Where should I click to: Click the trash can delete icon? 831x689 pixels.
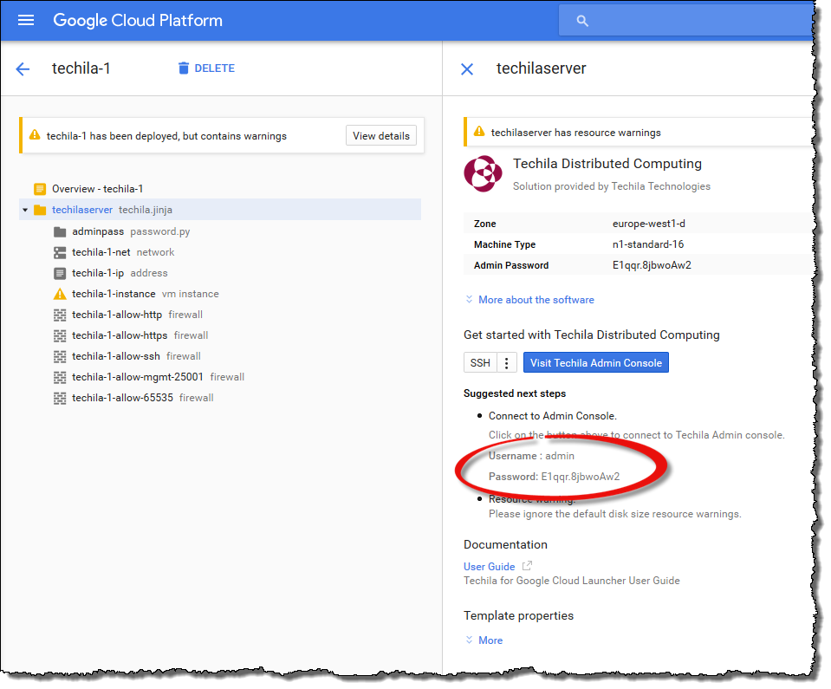(x=184, y=68)
